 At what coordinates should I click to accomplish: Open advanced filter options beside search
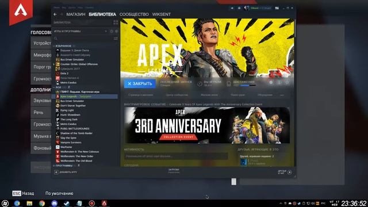(116, 39)
